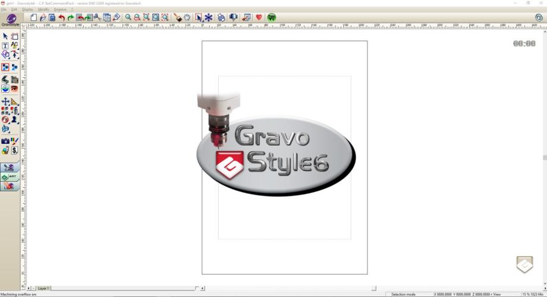Click the '15 % 1023 Mo' status entry
This screenshot has width=547, height=297.
coord(533,295)
